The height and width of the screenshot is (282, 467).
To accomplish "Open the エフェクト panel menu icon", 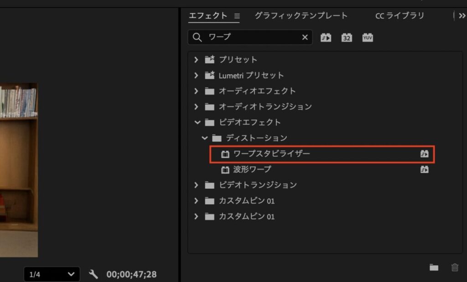I will (237, 16).
